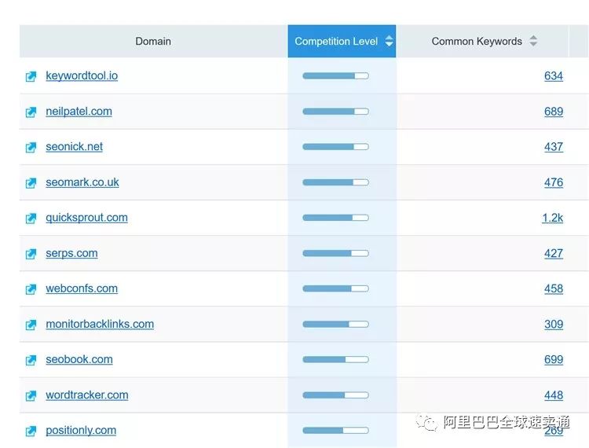This screenshot has width=589, height=448.
Task: Select the Competition Level column header
Action: (x=336, y=42)
